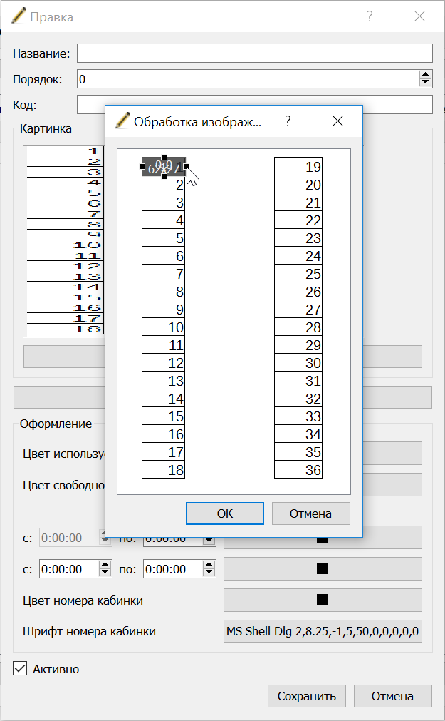Click the fully visible 'по:' time field 0:00:00
The image size is (445, 721).
pyautogui.click(x=173, y=569)
